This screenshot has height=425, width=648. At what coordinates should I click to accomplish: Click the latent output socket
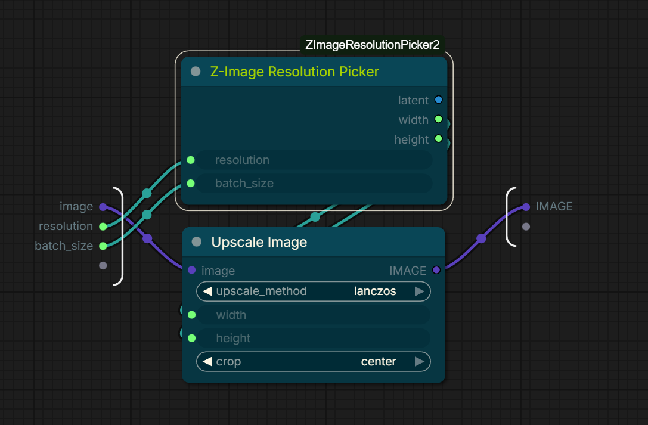pos(439,100)
